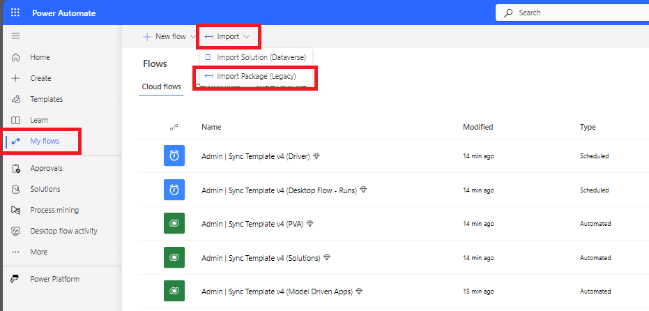Viewport: 649px width, 311px height.
Task: Sort by the Name column header
Action: pos(211,127)
